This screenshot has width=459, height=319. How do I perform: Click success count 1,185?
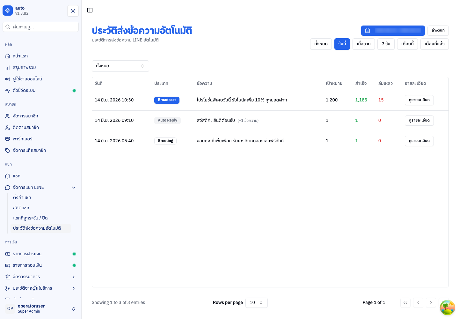pyautogui.click(x=361, y=100)
